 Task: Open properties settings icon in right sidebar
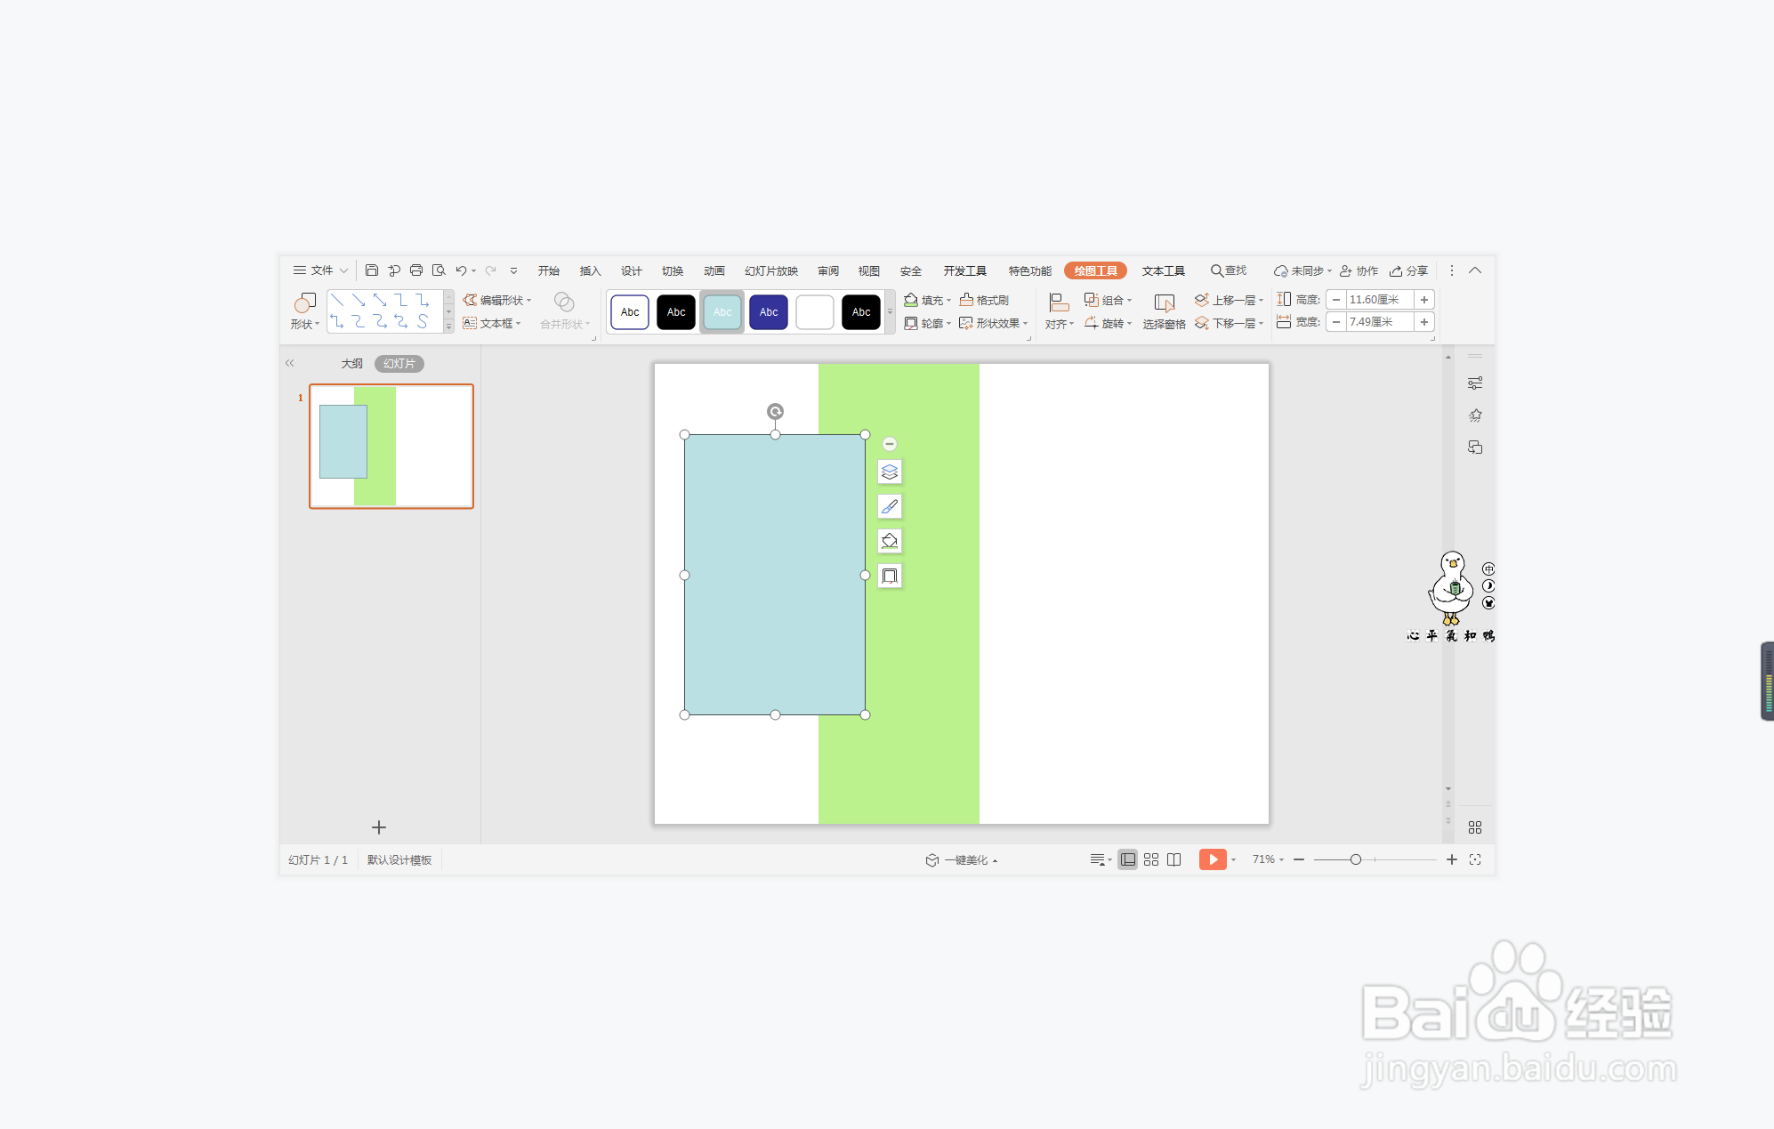click(x=1475, y=383)
